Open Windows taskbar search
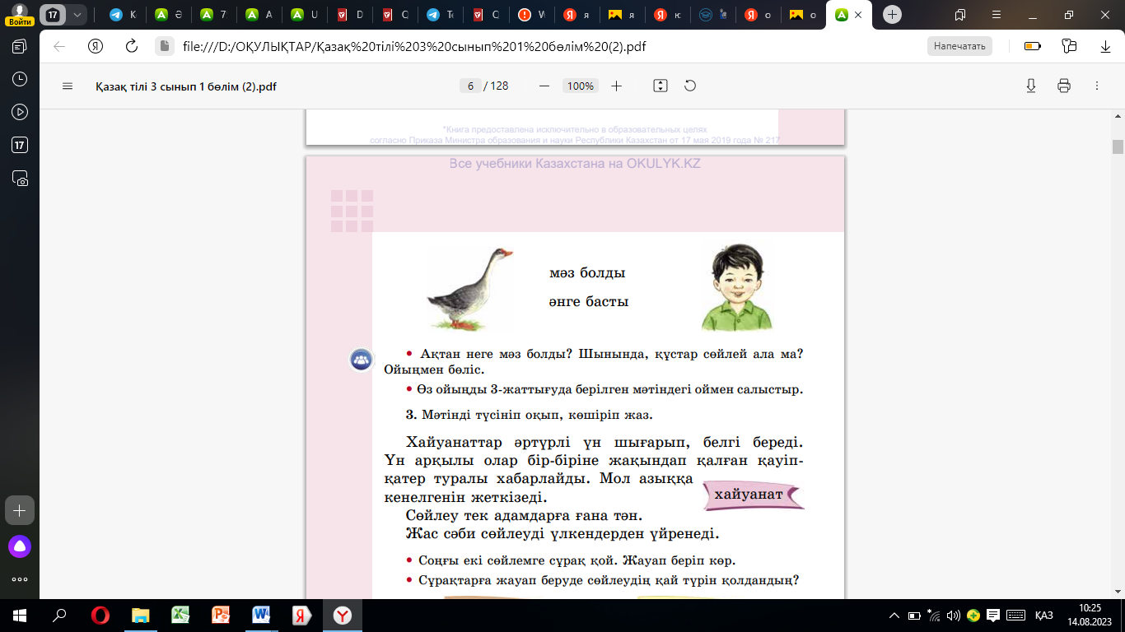 59,616
